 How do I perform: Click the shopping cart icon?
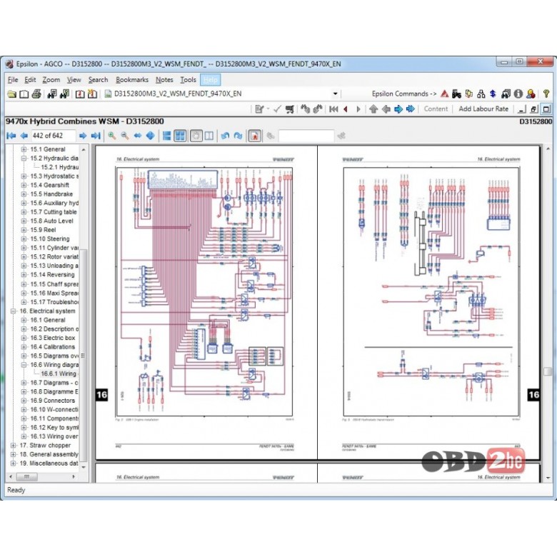point(289,109)
